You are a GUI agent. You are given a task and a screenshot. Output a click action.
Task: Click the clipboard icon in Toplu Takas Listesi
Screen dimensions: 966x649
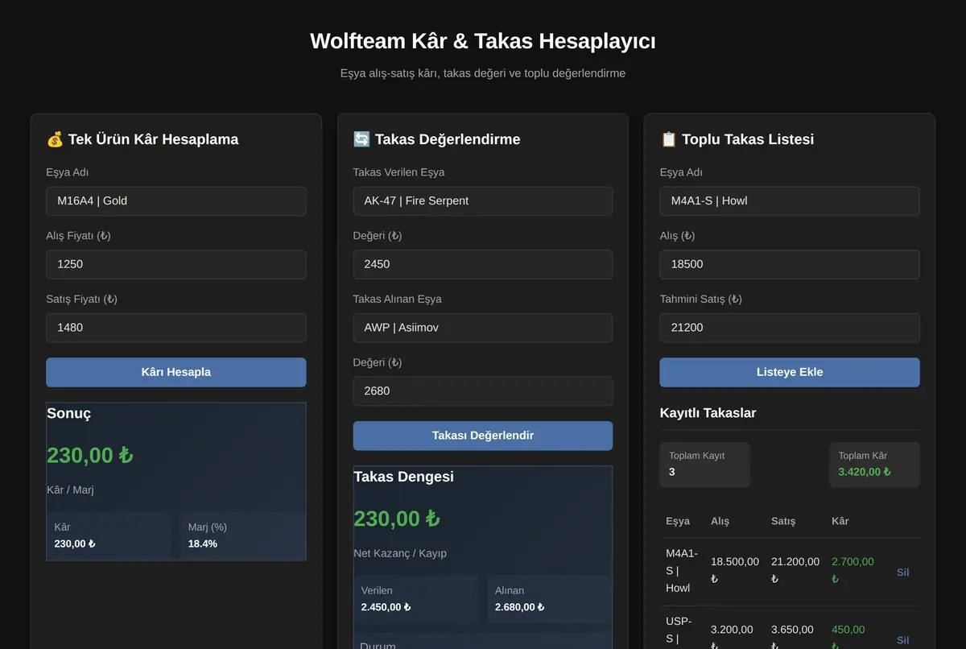pos(668,139)
